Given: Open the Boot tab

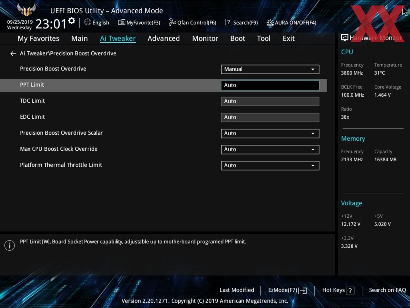Looking at the screenshot, I should click(x=238, y=38).
